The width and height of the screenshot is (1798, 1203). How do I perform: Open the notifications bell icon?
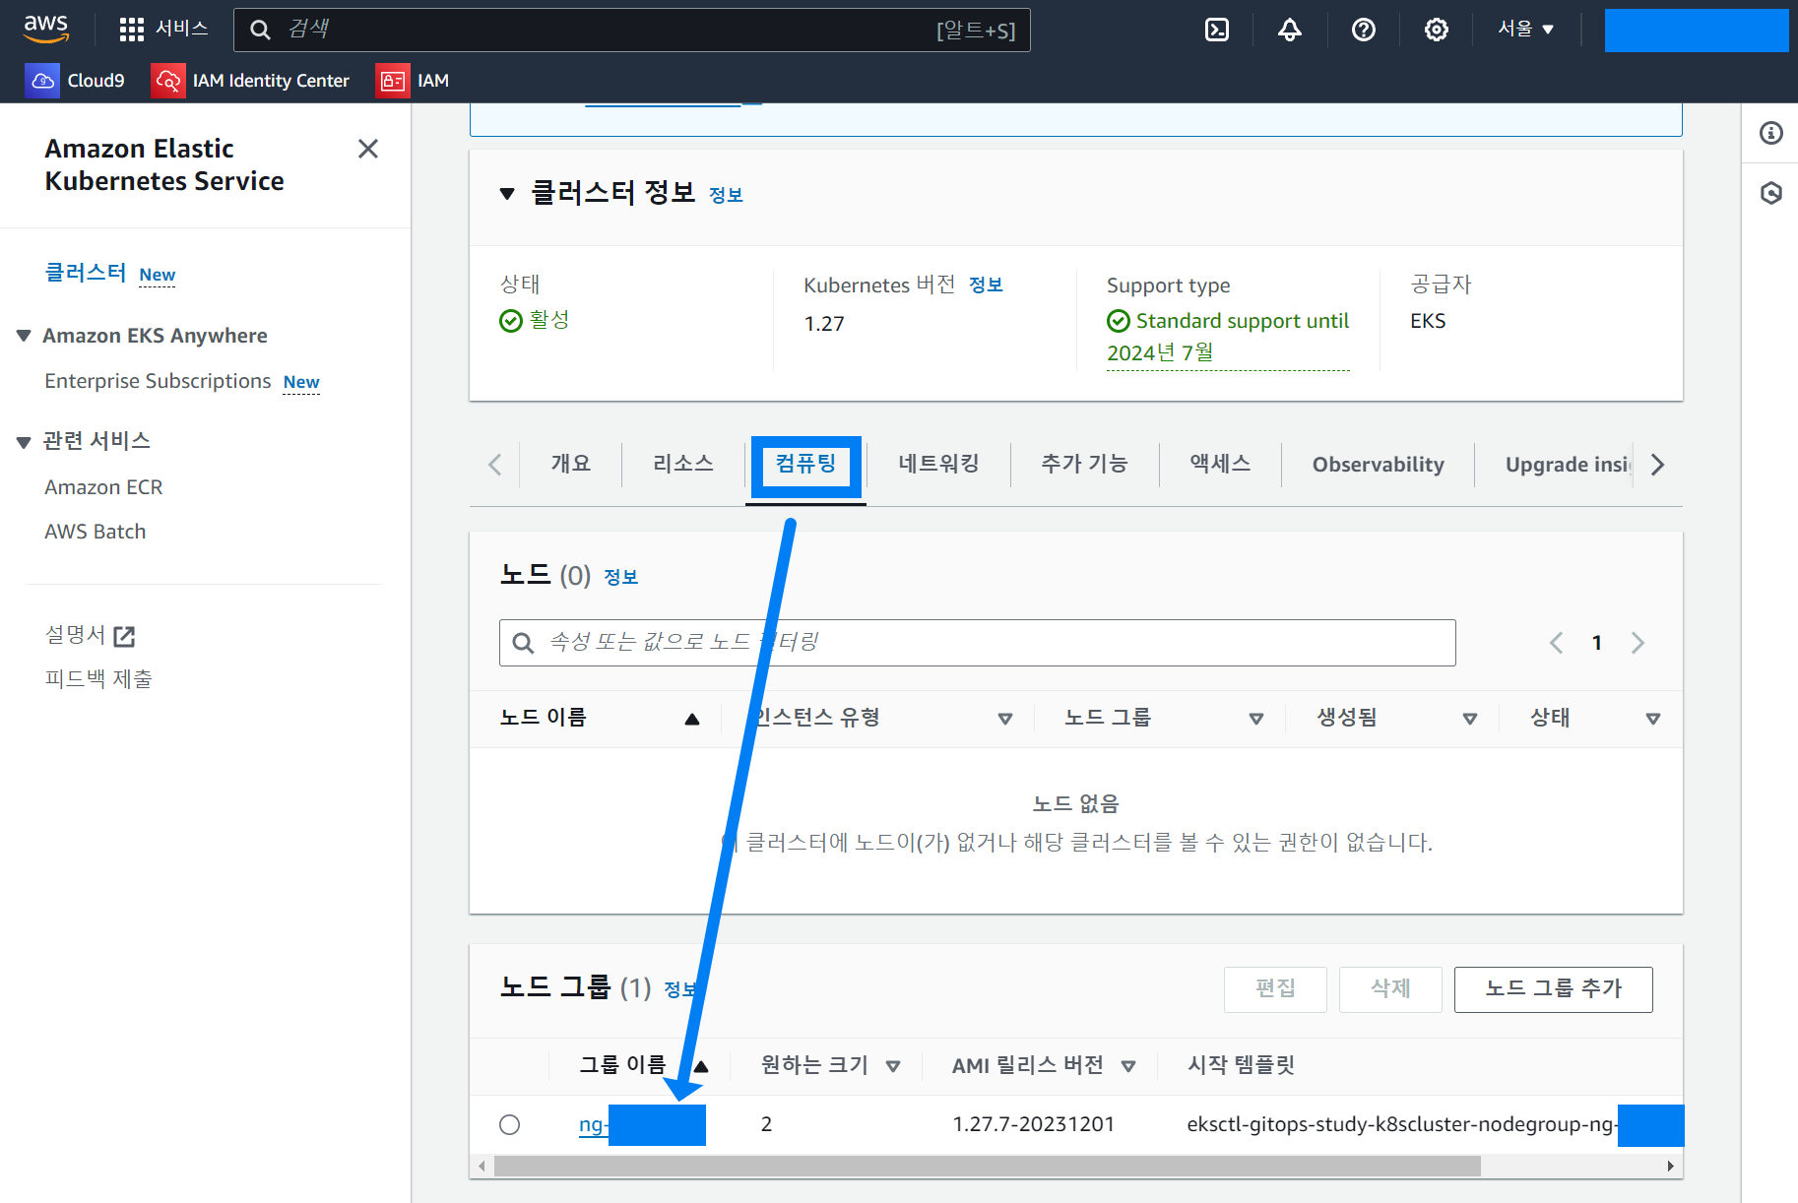(x=1290, y=30)
